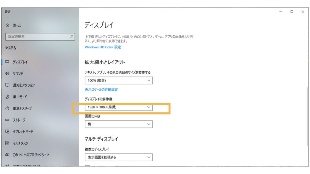
Task: Open the 1920 × 1080 resolution dropdown
Action: (x=118, y=107)
